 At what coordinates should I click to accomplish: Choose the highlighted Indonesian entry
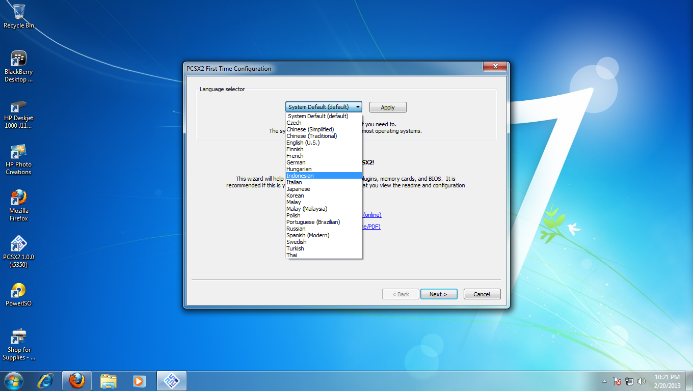(324, 176)
